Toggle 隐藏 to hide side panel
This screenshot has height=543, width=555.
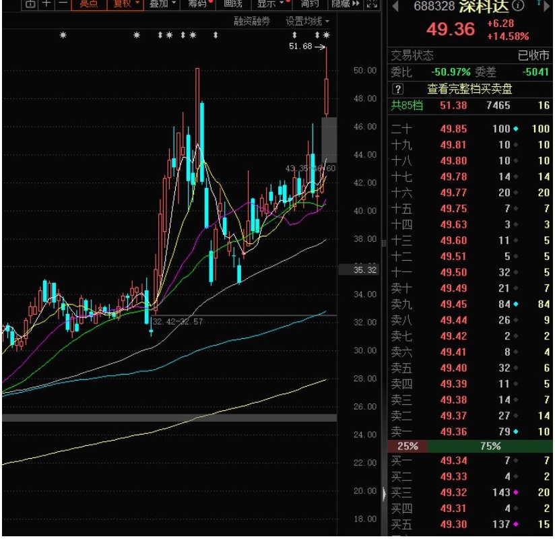coord(345,4)
